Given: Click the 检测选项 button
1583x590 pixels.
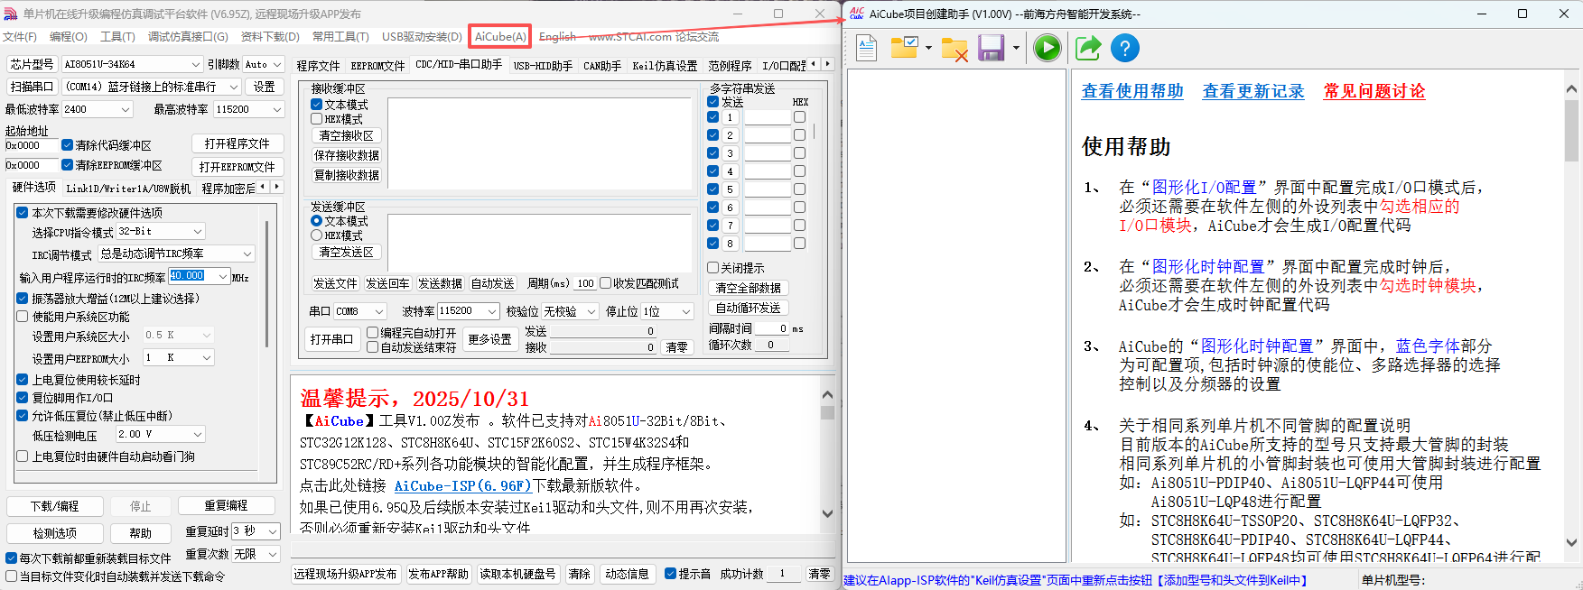Looking at the screenshot, I should tap(54, 533).
